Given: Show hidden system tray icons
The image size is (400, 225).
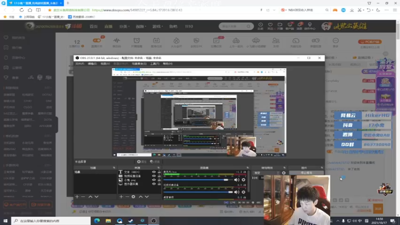Looking at the screenshot, I should click(338, 221).
